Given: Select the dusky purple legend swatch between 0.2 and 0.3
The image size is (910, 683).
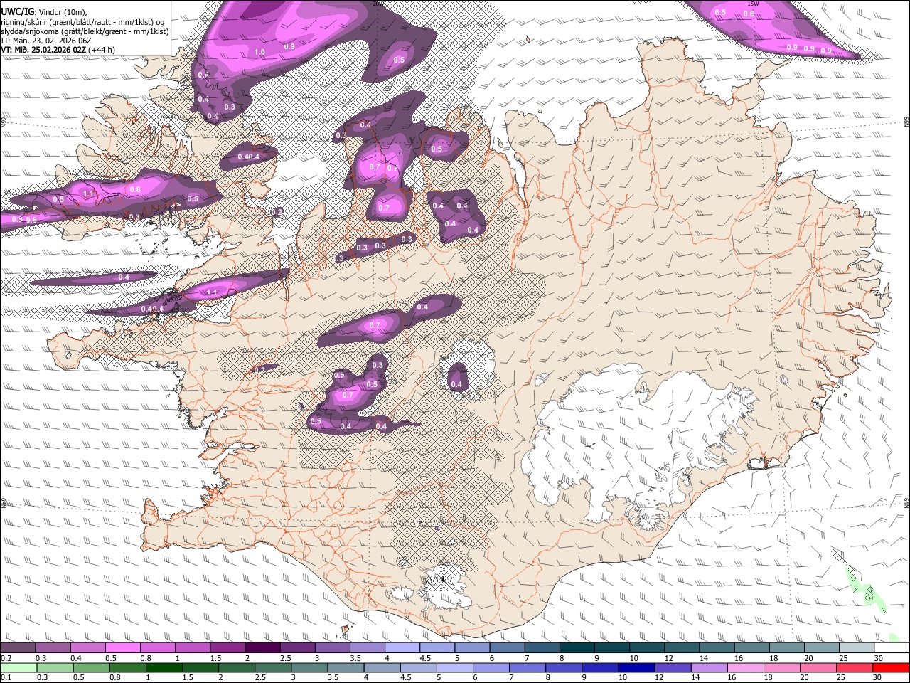Looking at the screenshot, I should coord(18,648).
